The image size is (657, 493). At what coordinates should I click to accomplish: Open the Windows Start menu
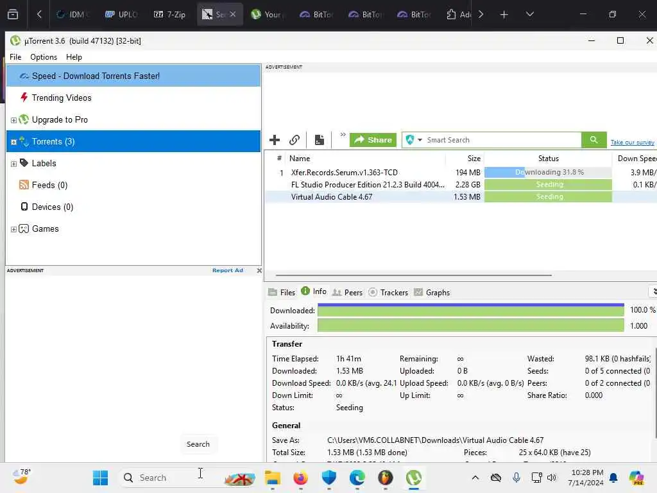pos(100,478)
